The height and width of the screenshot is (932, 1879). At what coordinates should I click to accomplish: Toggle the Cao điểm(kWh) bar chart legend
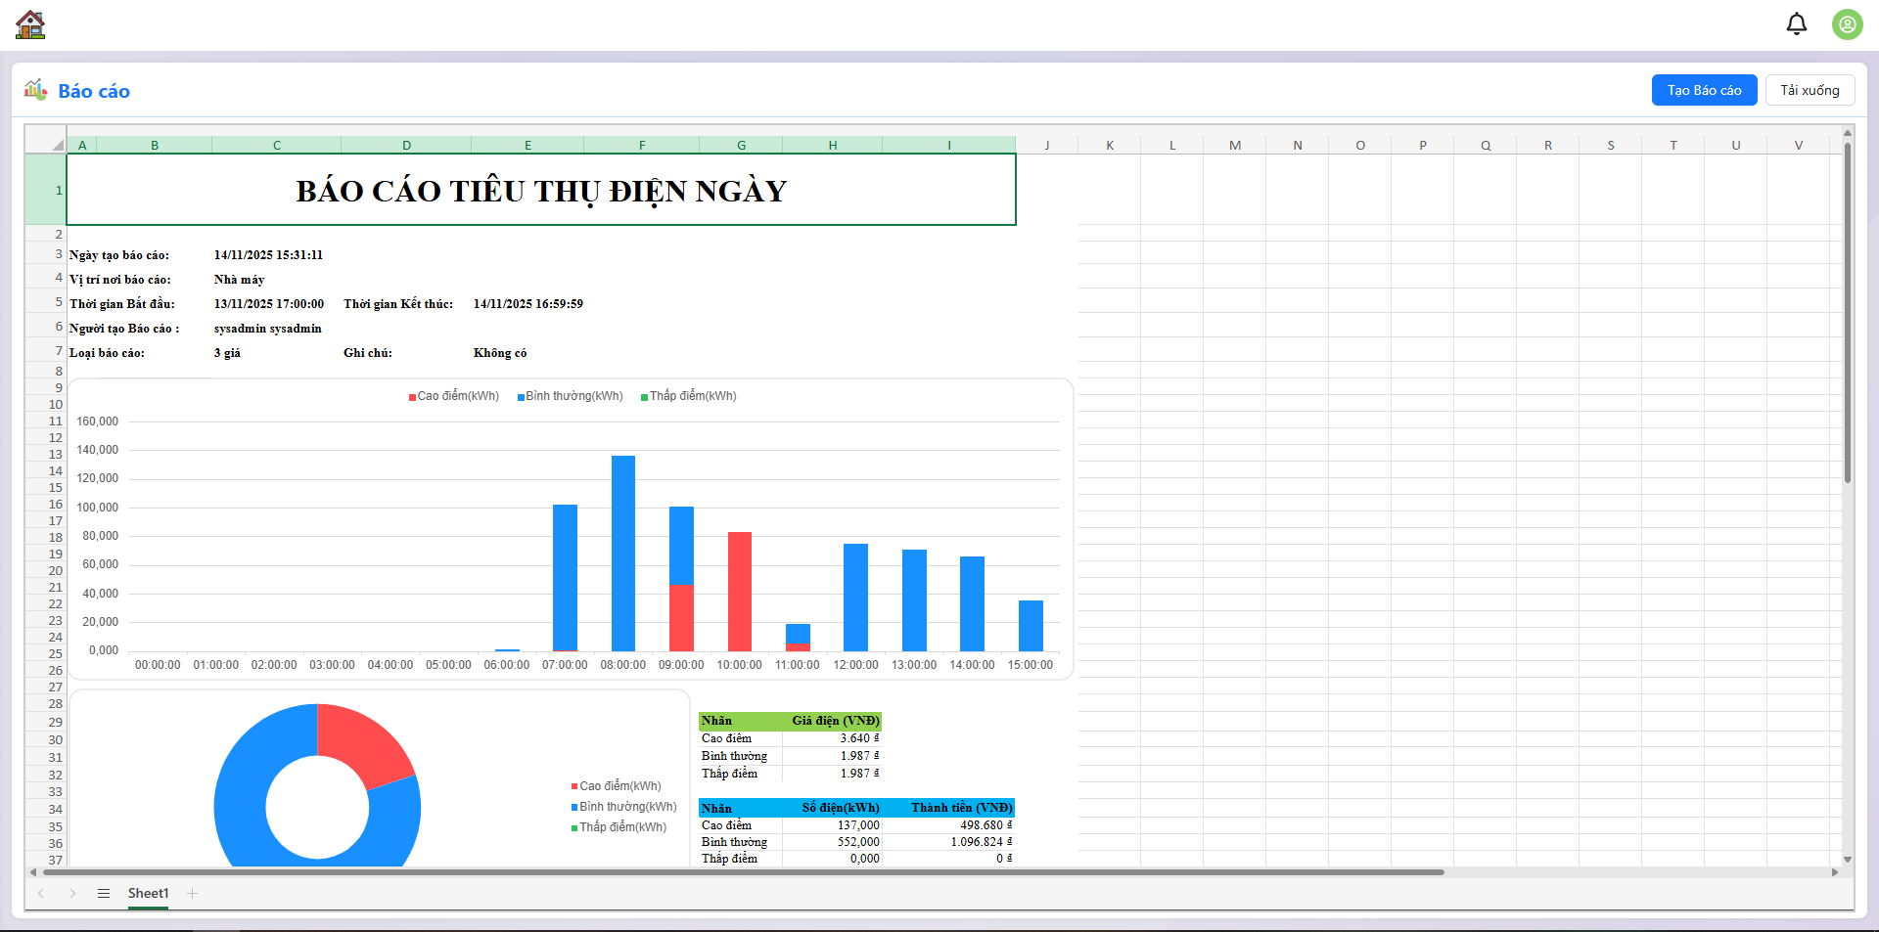pos(454,396)
